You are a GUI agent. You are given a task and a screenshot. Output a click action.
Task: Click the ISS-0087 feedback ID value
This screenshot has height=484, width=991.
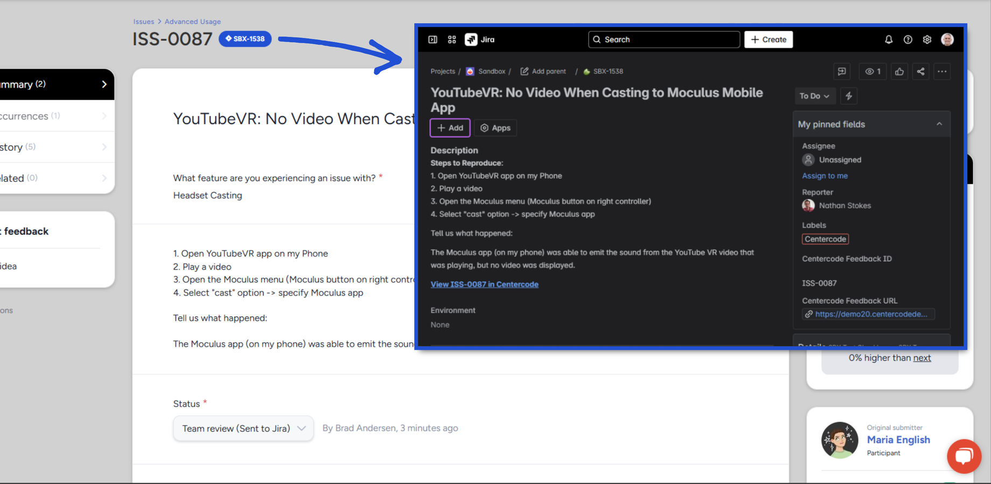pos(819,283)
